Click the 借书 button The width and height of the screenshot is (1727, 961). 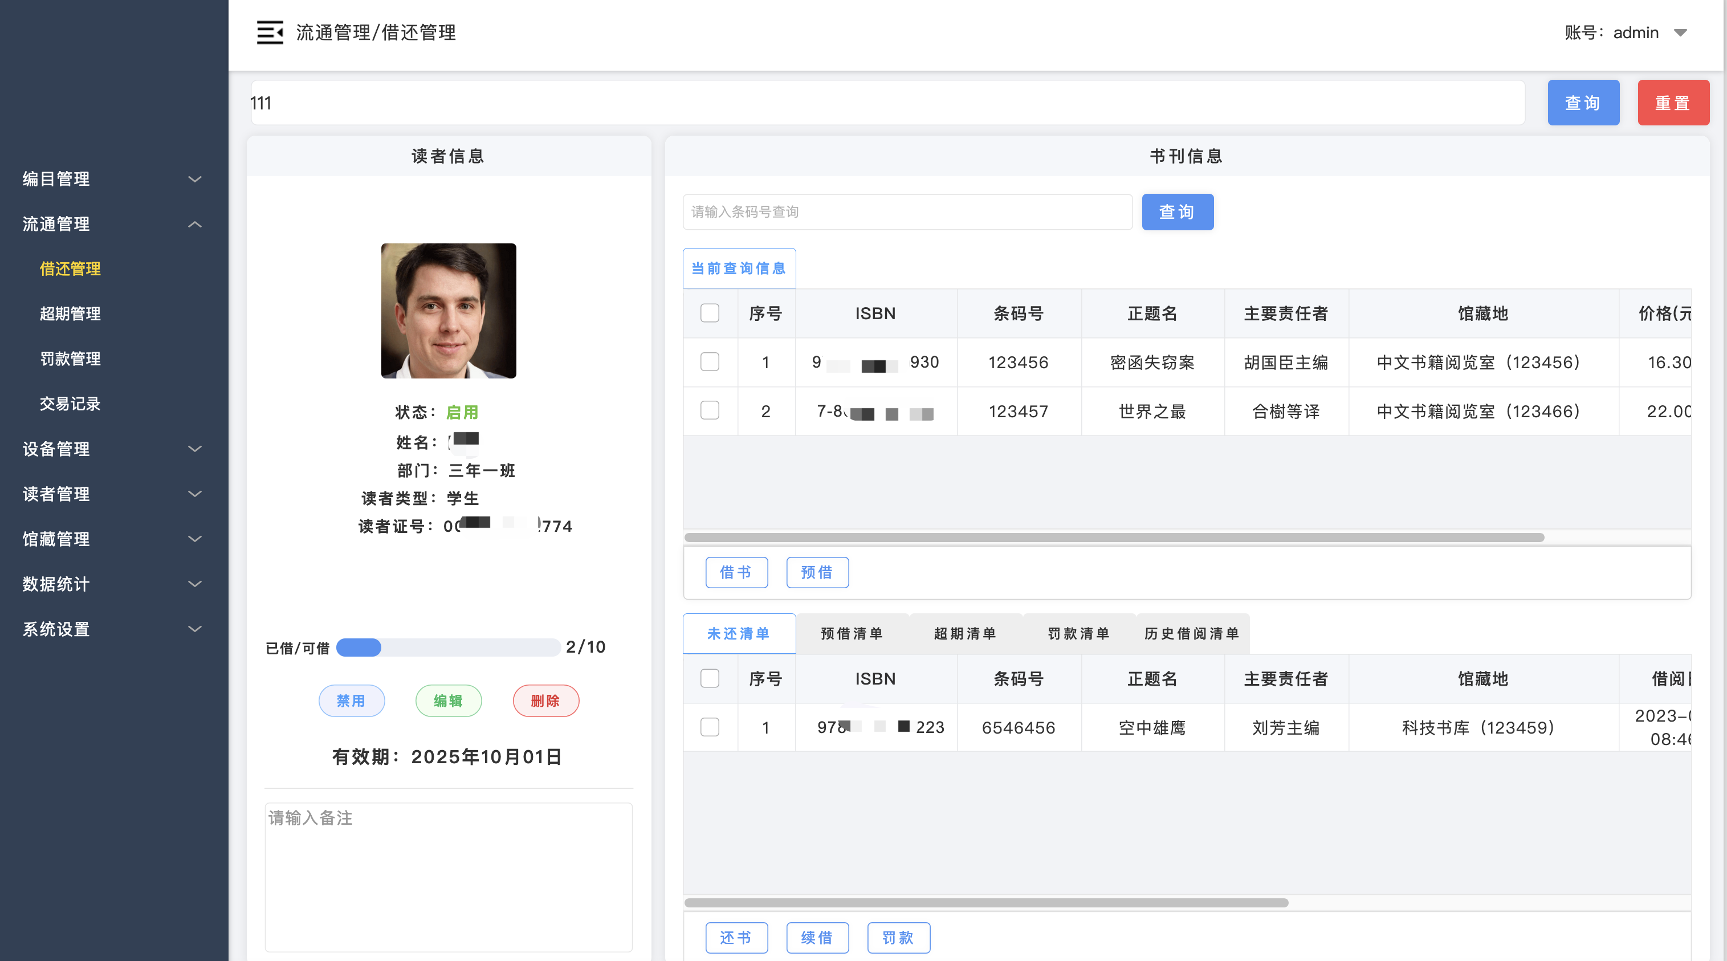736,572
